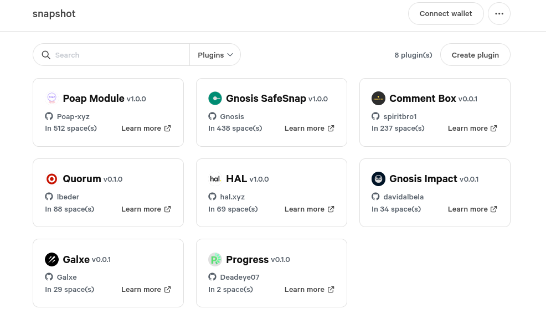Open the spiritbro1 GitHub author link
This screenshot has width=546, height=329.
click(x=399, y=116)
